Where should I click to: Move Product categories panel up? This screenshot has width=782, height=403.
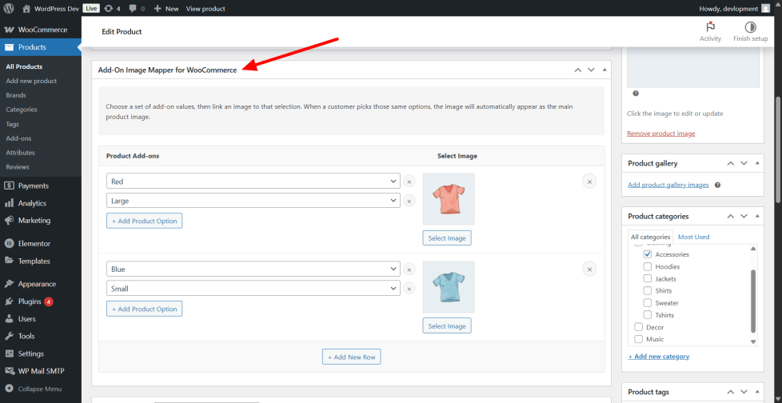pos(731,217)
